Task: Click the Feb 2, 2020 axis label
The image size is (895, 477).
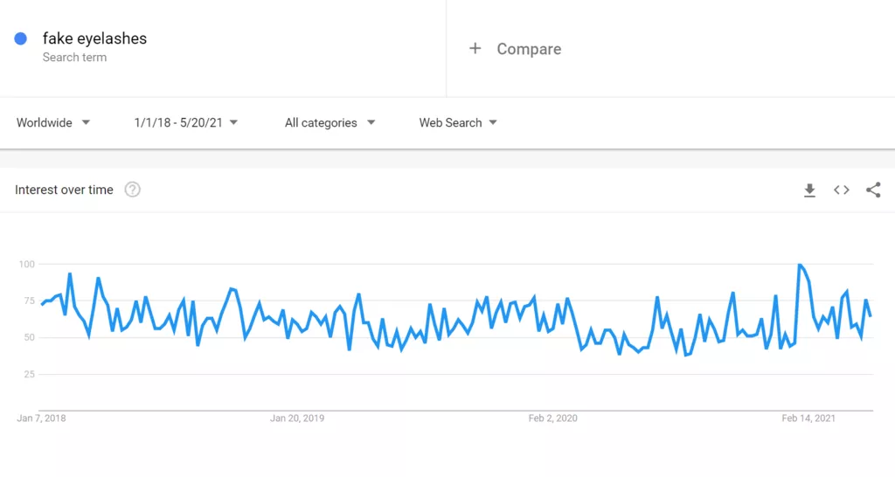Action: (x=552, y=418)
